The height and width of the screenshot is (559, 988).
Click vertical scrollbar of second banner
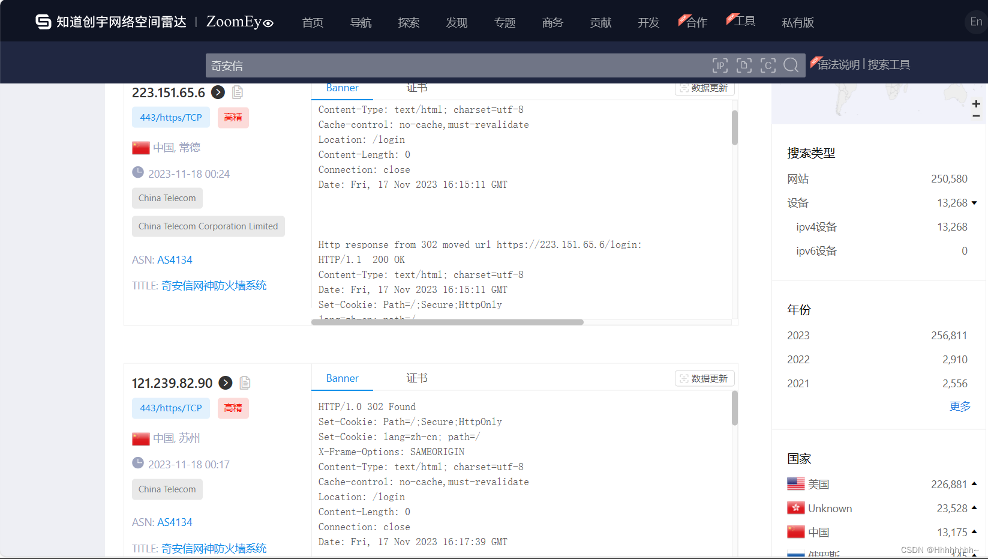click(x=735, y=408)
